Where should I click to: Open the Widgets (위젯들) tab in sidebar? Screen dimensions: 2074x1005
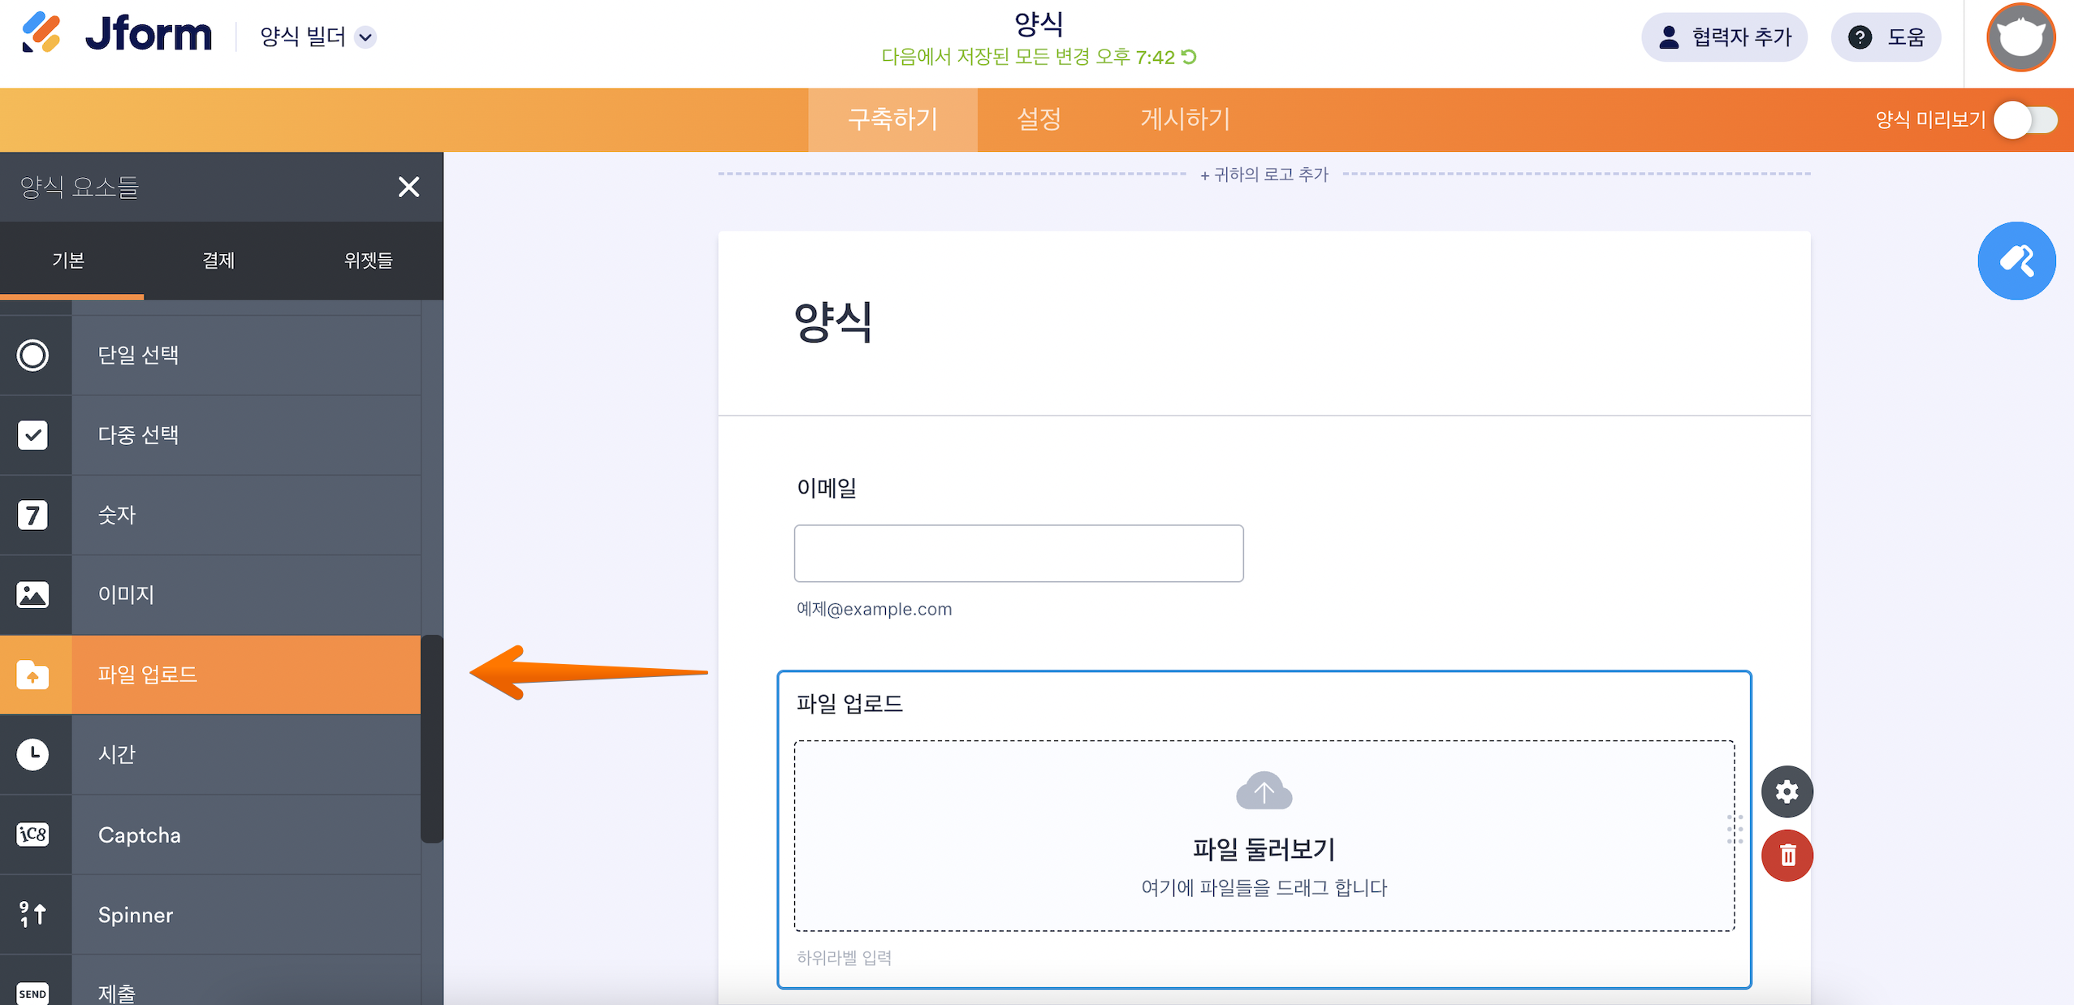(x=368, y=261)
